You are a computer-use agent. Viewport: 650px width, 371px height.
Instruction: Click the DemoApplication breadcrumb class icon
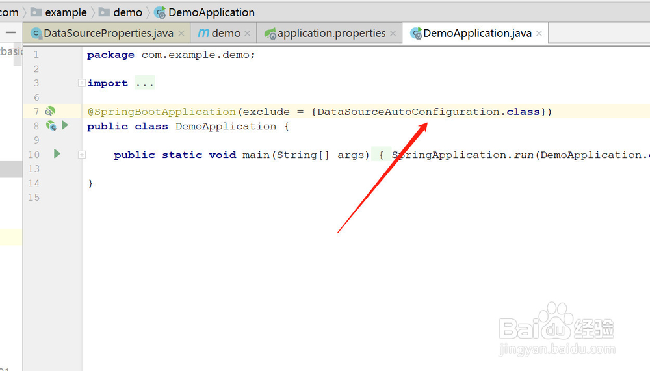point(160,12)
